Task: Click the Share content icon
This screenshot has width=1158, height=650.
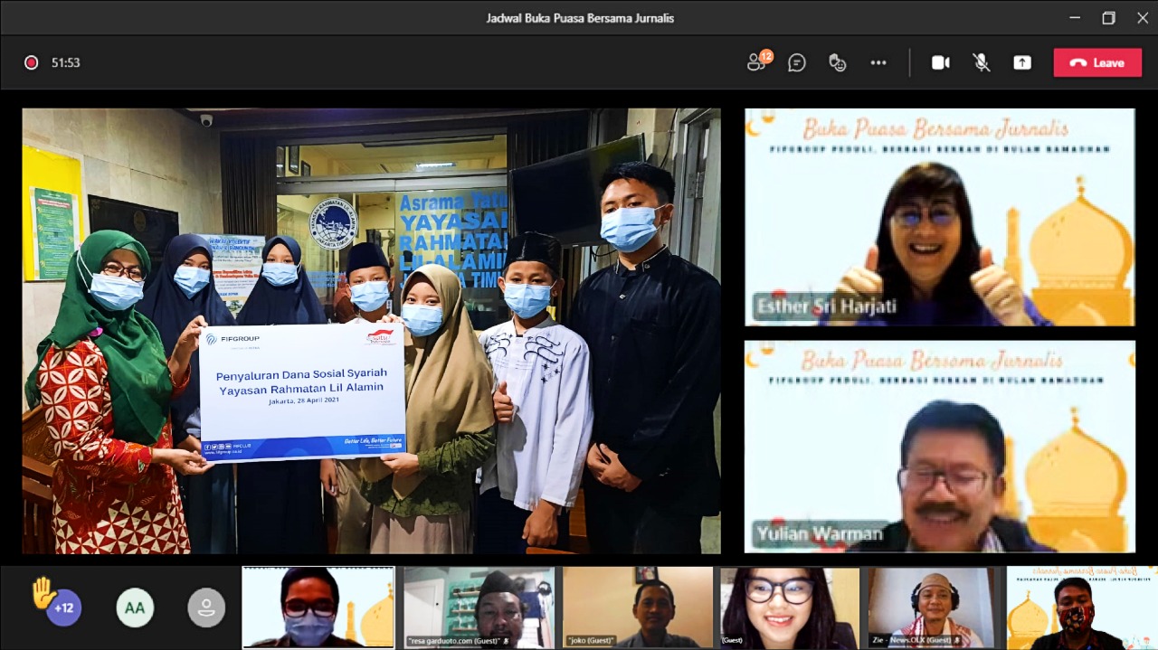Action: (x=1022, y=62)
